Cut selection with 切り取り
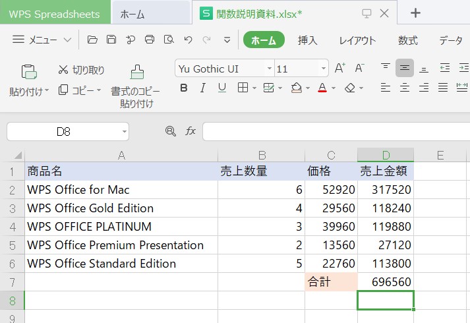The height and width of the screenshot is (323, 470). click(81, 70)
